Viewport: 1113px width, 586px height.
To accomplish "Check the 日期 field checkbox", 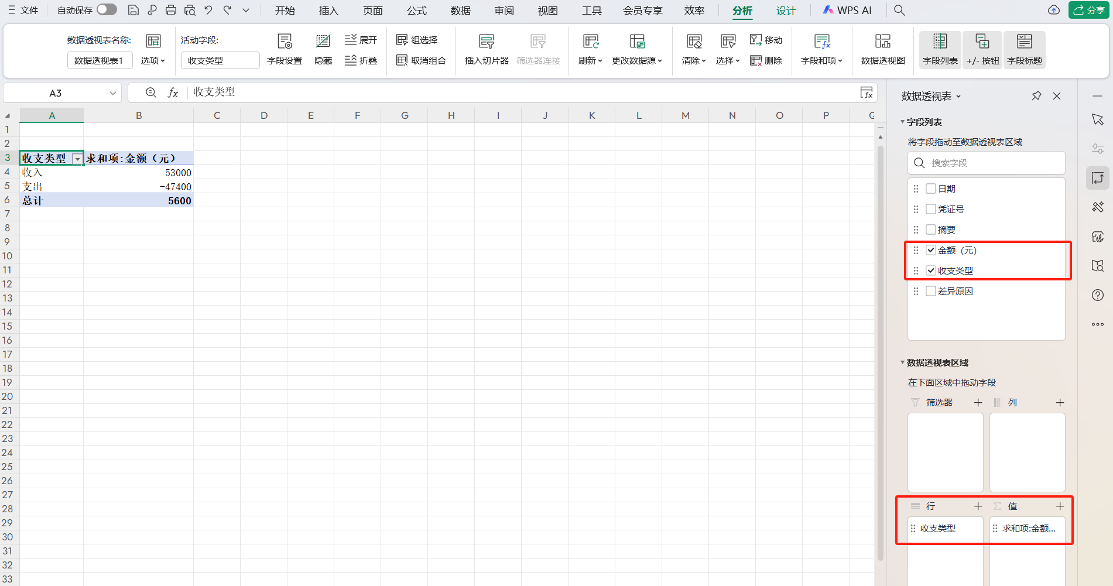I will (931, 189).
